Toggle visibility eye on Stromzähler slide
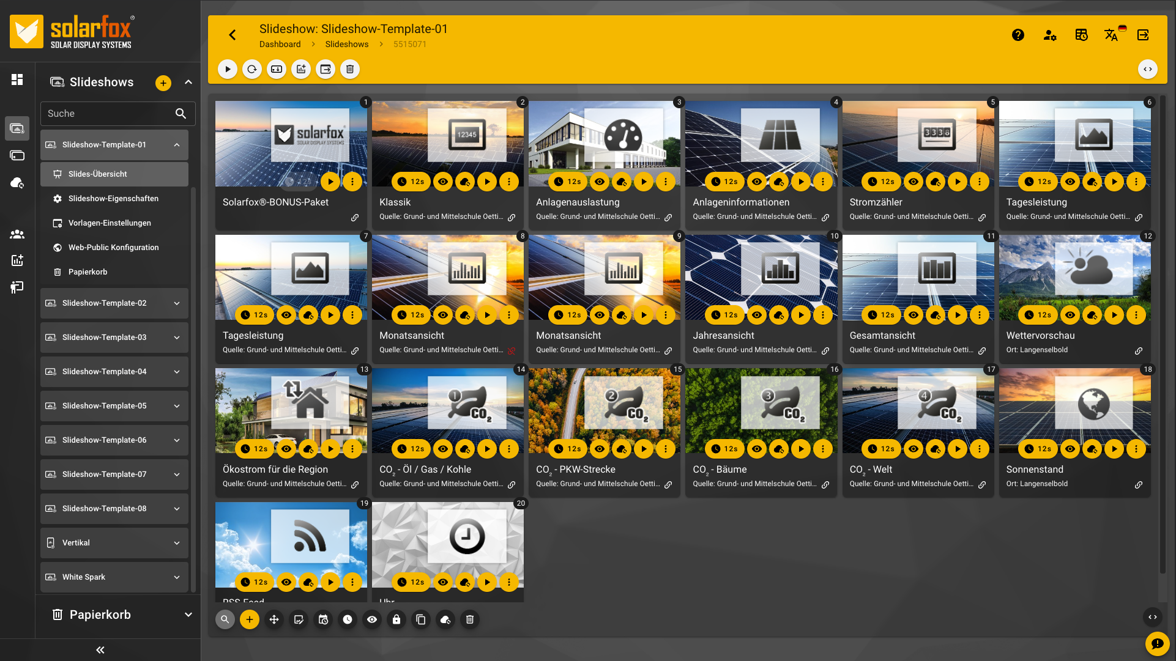Screen dimensions: 1176x661 [914, 182]
